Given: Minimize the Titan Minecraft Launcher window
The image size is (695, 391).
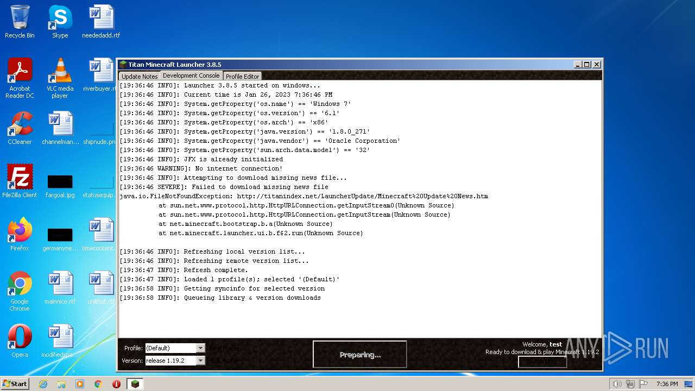Looking at the screenshot, I should point(578,64).
